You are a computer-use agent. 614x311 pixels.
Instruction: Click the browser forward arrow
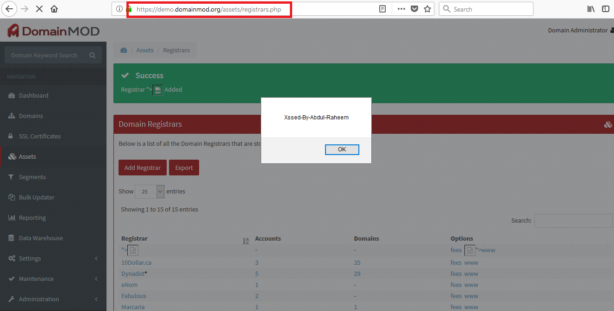tap(25, 9)
